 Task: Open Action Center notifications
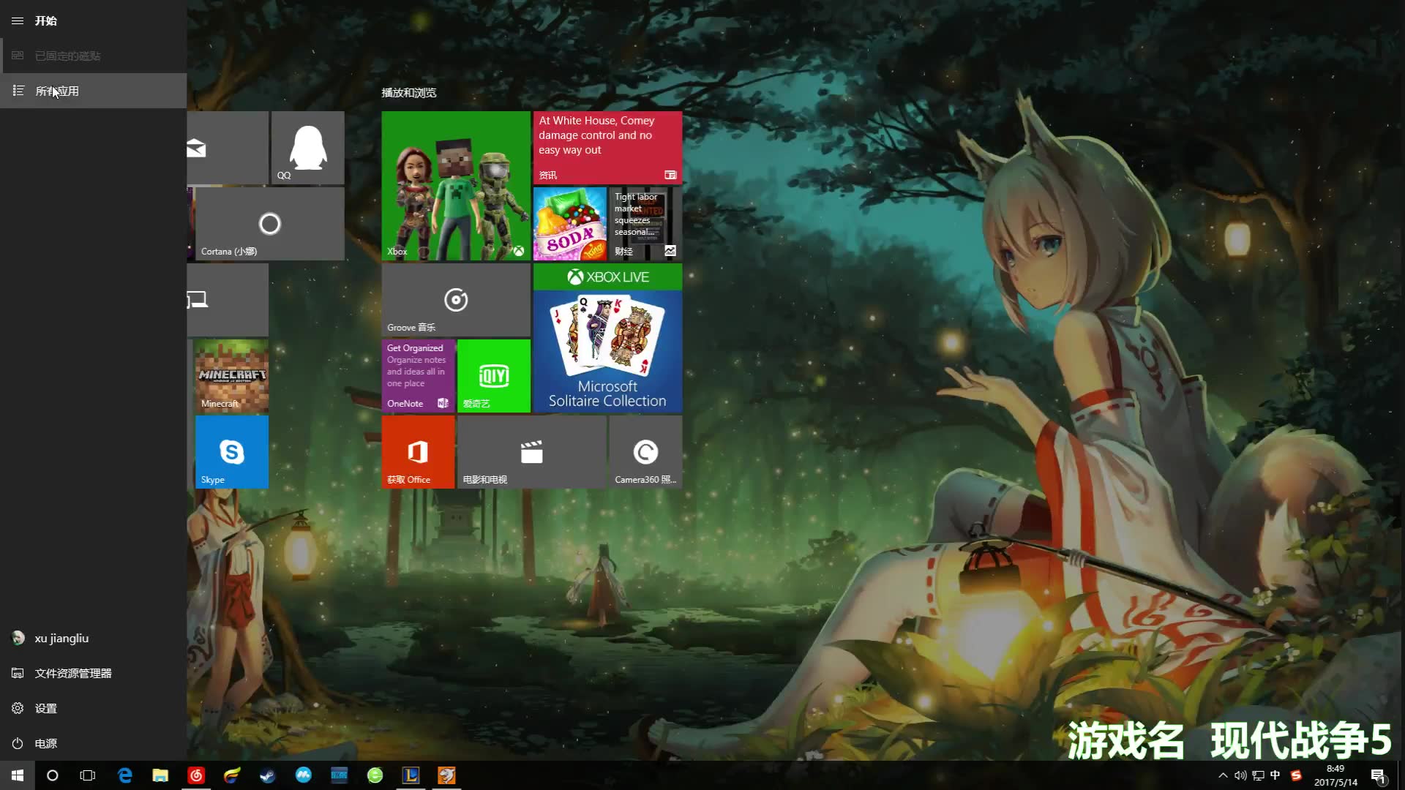click(1379, 775)
